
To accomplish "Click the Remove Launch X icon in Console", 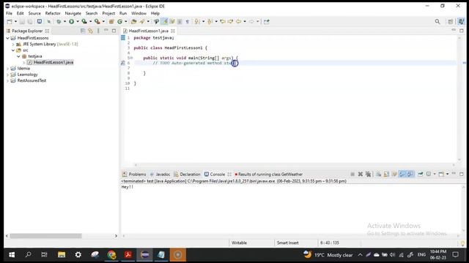I will (x=361, y=174).
